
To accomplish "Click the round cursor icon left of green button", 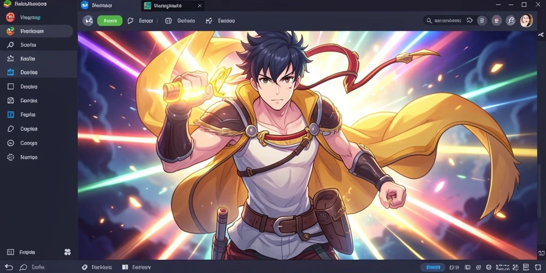I will [88, 21].
